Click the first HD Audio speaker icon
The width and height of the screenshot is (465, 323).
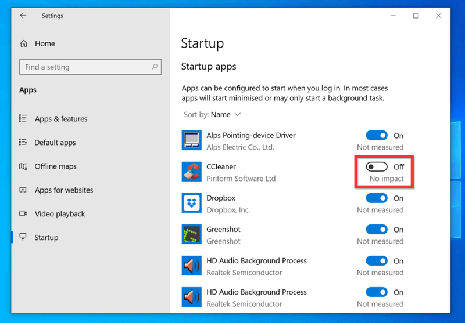point(192,266)
